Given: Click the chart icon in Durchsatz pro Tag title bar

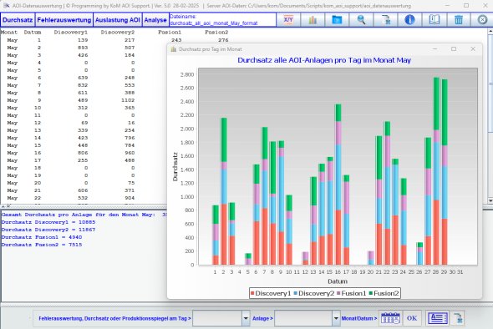Looking at the screenshot, I should [x=173, y=49].
